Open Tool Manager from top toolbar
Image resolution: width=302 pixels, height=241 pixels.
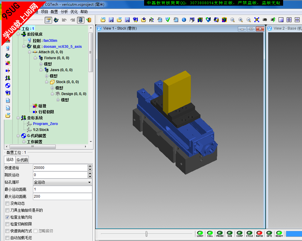(135, 20)
